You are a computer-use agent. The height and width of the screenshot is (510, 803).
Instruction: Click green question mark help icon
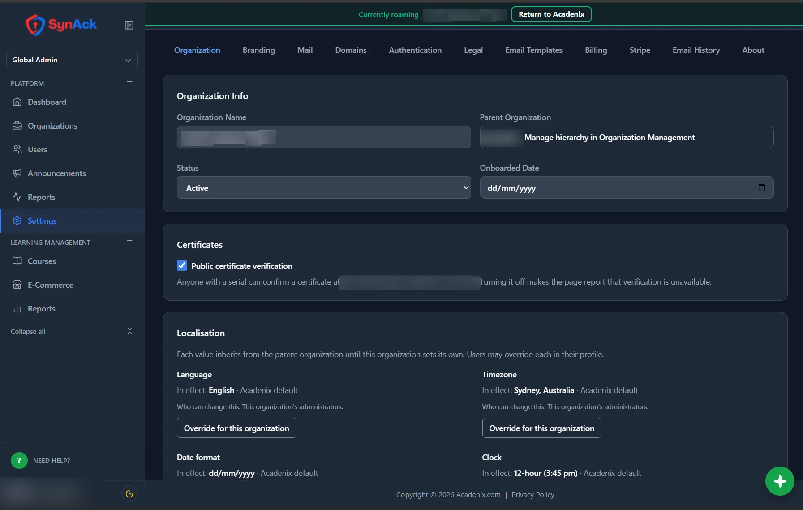[19, 460]
